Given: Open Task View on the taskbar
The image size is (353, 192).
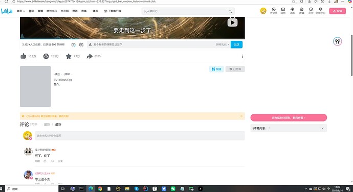Looking at the screenshot, I should (x=63, y=188).
